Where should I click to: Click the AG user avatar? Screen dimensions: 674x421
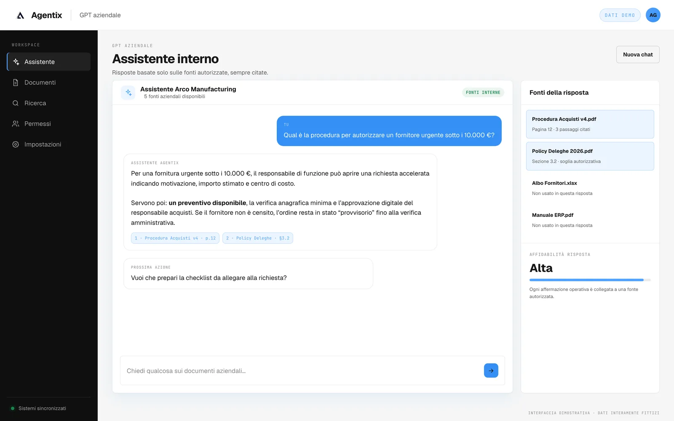coord(653,15)
